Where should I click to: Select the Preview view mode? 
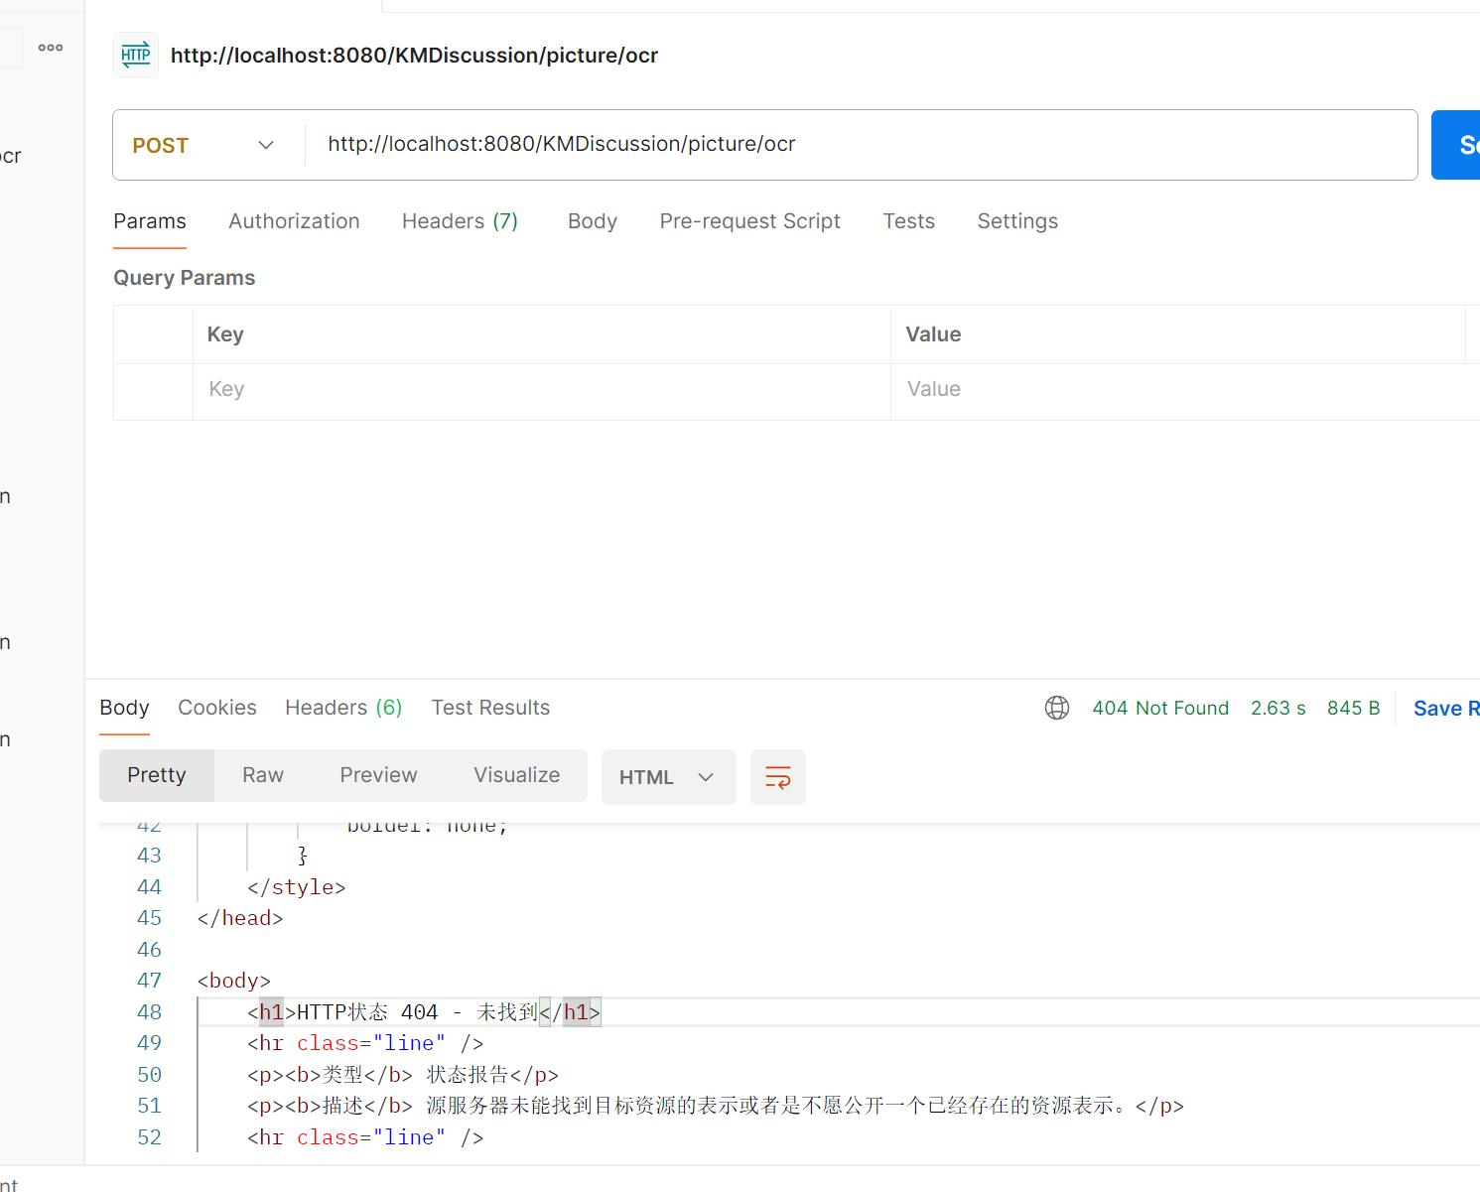(x=378, y=775)
